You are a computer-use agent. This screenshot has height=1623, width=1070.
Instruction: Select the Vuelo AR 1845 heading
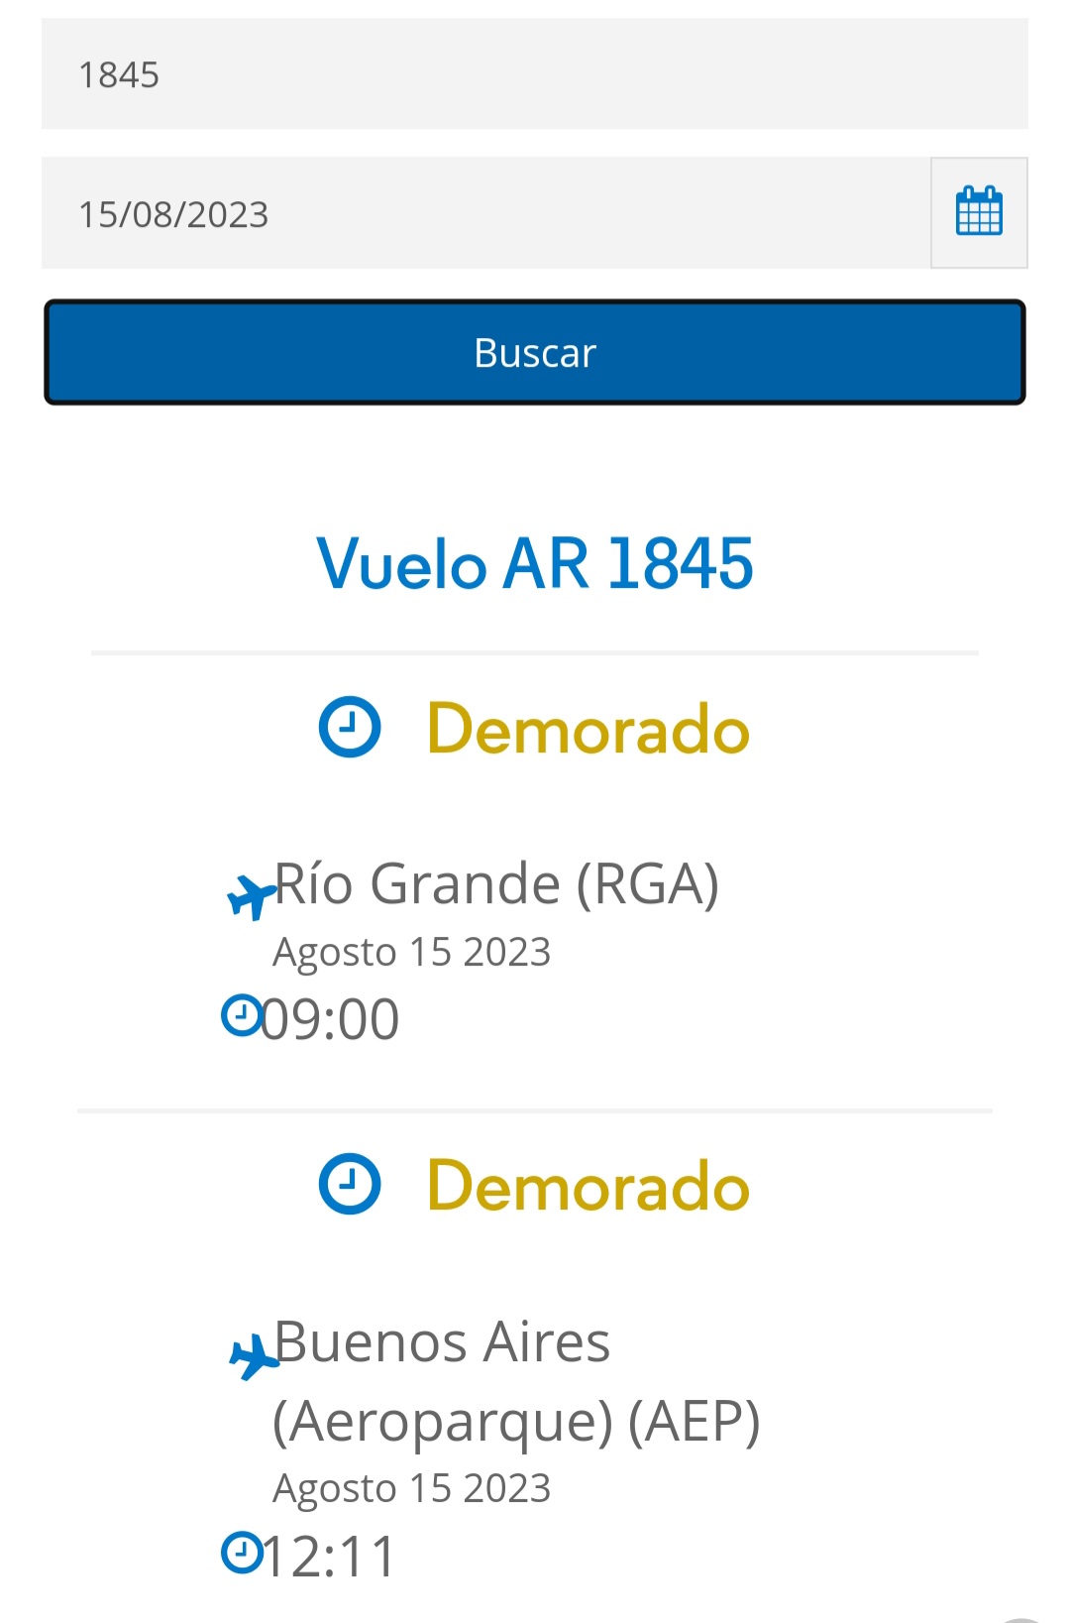point(535,564)
